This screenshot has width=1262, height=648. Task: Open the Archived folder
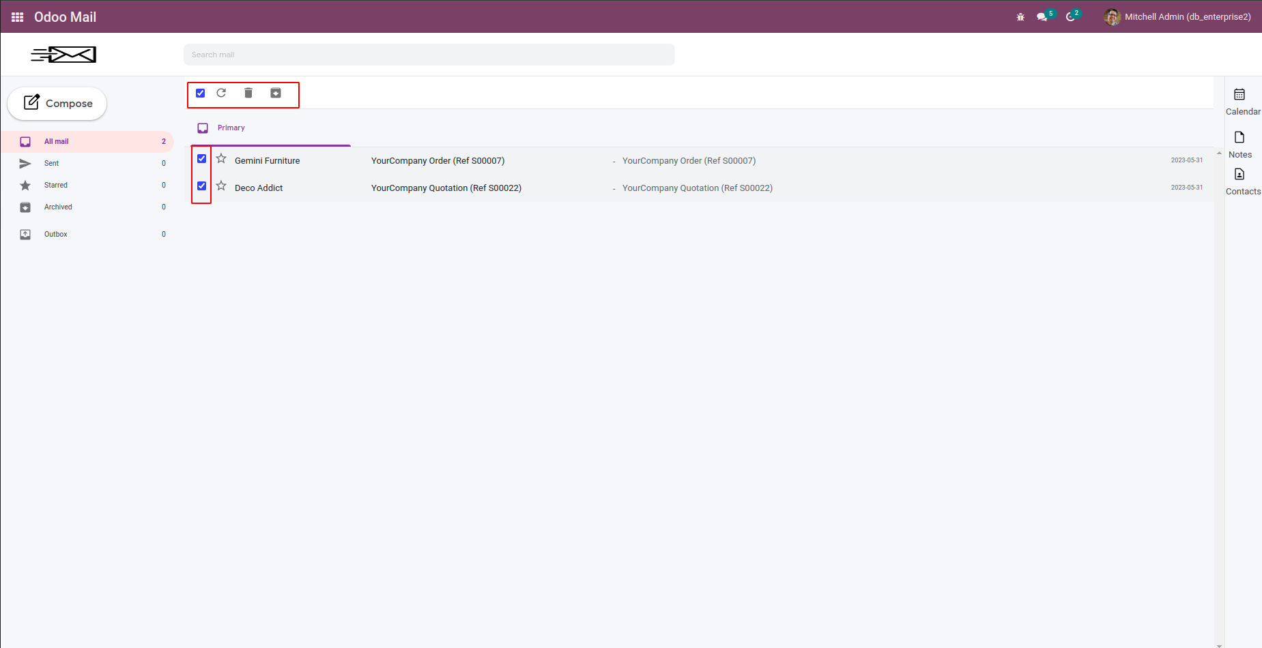click(87, 207)
